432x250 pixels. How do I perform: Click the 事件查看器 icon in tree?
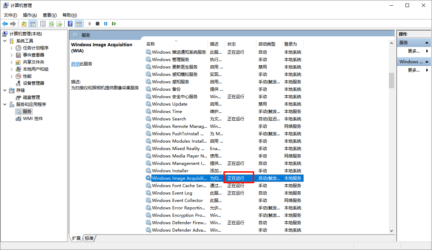click(x=18, y=55)
